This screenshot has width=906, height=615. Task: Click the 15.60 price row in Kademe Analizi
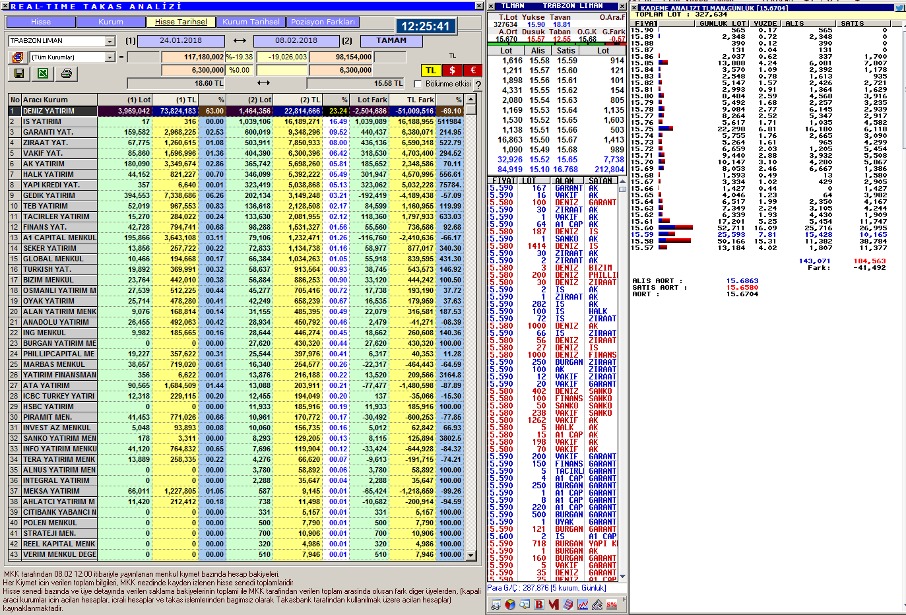click(x=760, y=228)
